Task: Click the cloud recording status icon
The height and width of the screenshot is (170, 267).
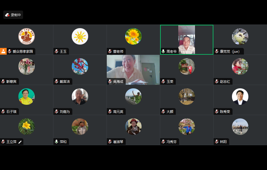Action: pos(7,15)
